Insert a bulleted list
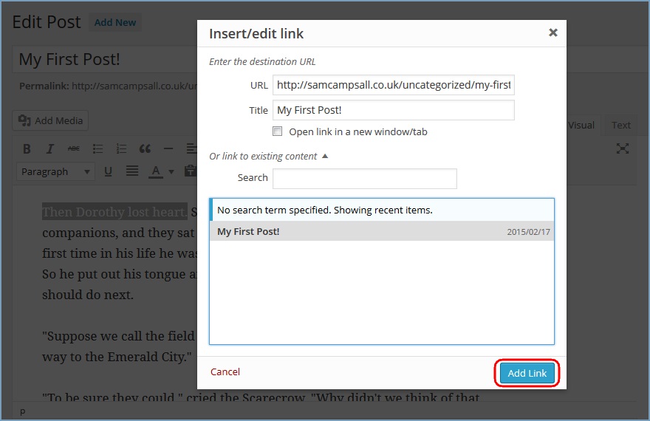The image size is (650, 421). tap(97, 148)
